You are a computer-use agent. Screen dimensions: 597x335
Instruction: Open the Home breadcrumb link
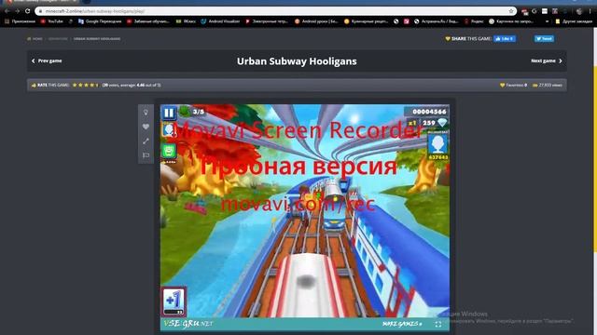pos(35,39)
